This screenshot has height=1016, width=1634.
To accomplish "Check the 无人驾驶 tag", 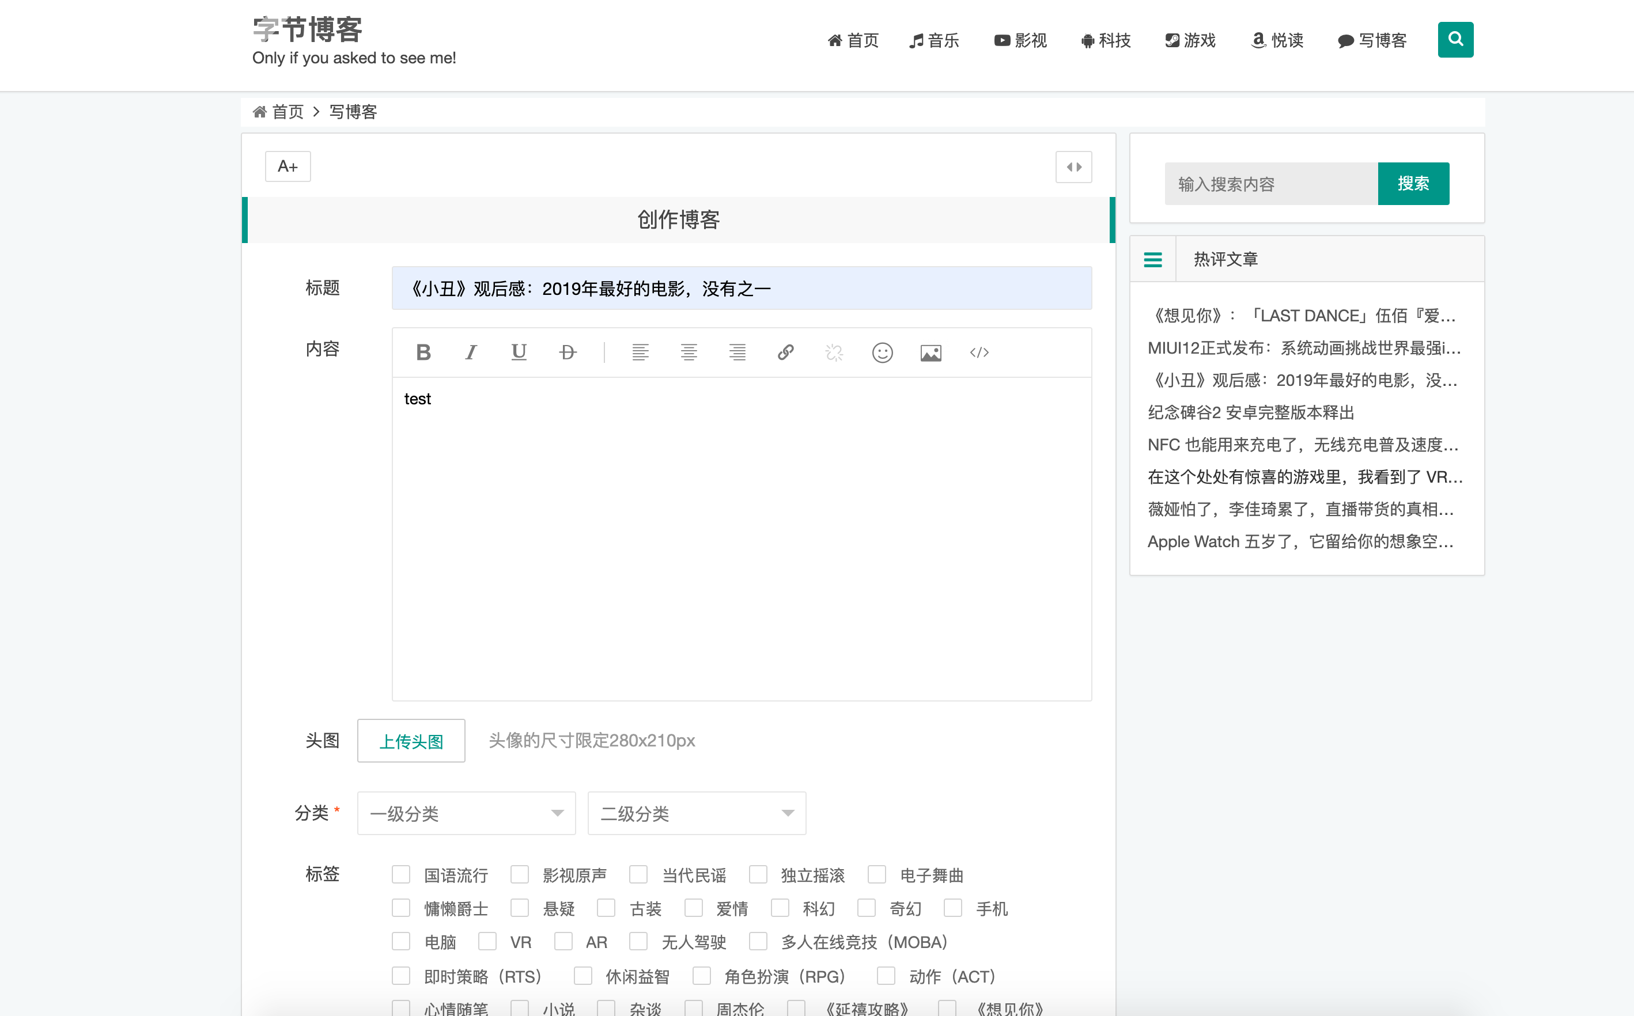I will (x=638, y=941).
